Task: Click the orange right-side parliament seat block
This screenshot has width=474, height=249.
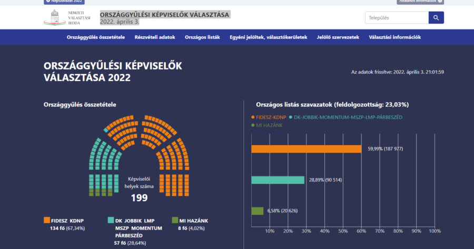Action: [174, 185]
